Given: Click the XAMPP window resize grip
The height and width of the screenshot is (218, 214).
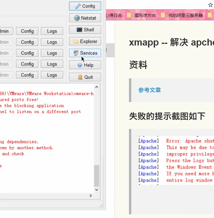Looking at the screenshot, I should tap(101, 206).
